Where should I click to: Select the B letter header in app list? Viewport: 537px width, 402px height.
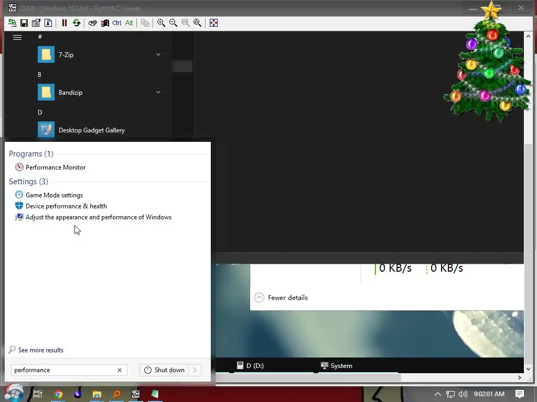point(39,74)
